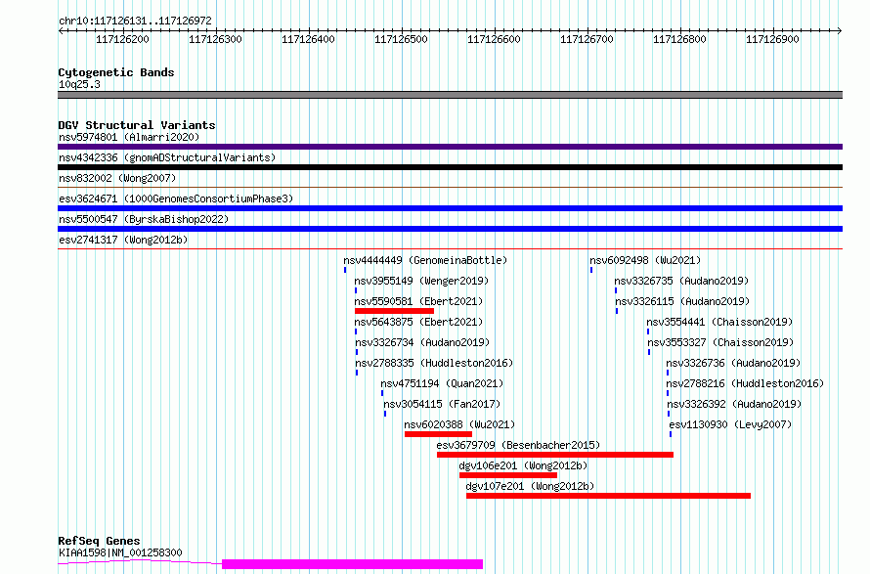This screenshot has width=870, height=574.
Task: Click the red esv3679709 variant bar
Action: click(555, 455)
